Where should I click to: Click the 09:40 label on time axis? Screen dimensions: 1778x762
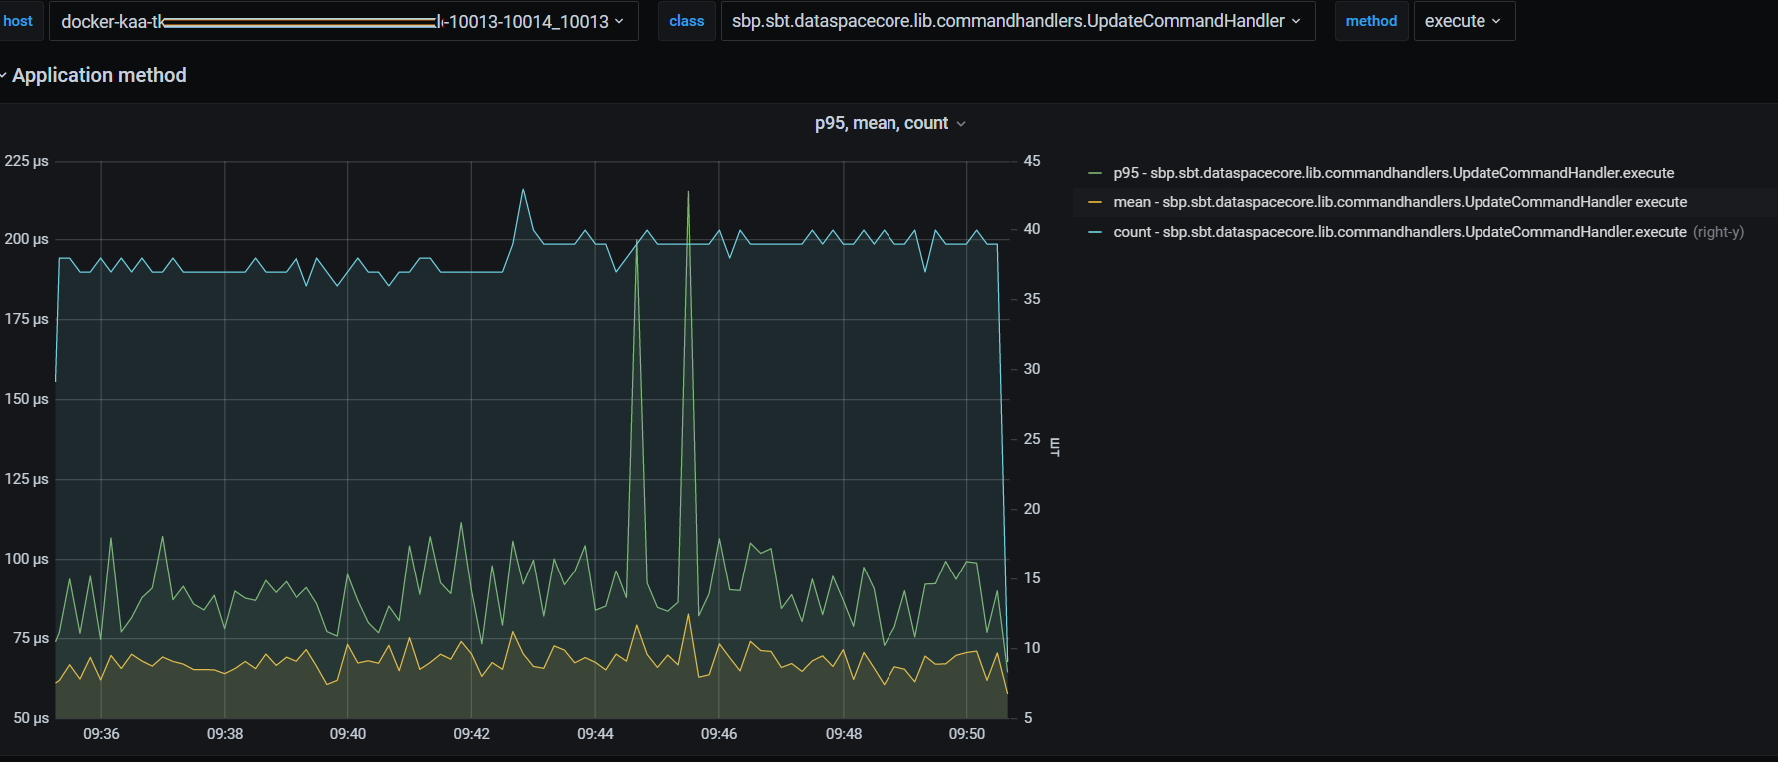[x=348, y=734]
